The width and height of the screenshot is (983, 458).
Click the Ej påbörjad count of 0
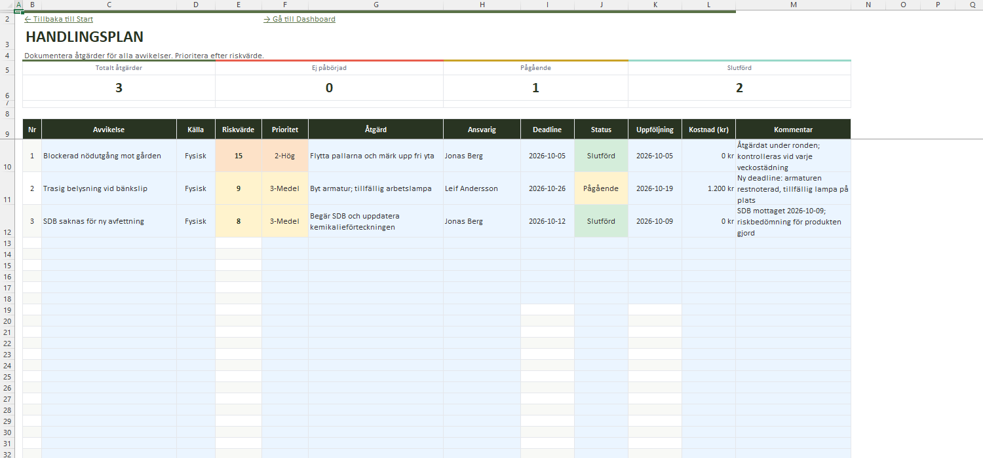(330, 88)
